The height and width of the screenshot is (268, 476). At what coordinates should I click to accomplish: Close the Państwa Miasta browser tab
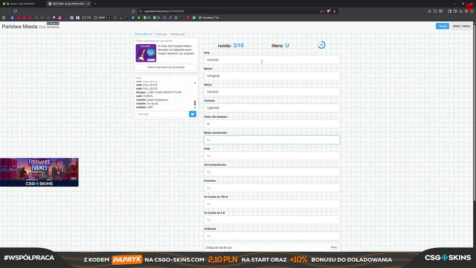pos(88,4)
